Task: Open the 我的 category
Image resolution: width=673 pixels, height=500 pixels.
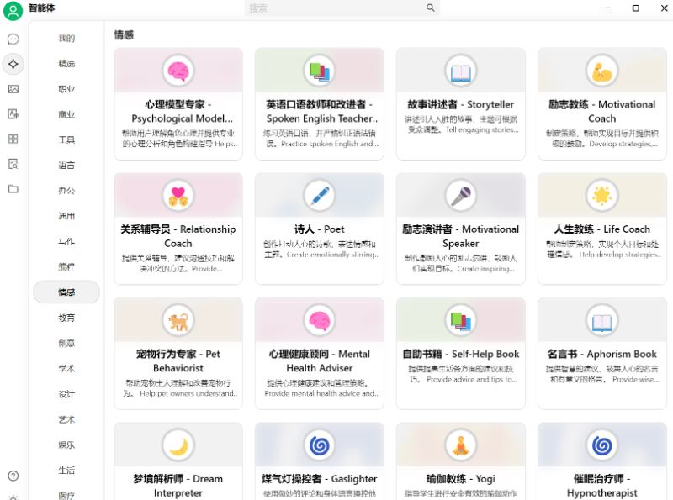Action: pyautogui.click(x=66, y=39)
